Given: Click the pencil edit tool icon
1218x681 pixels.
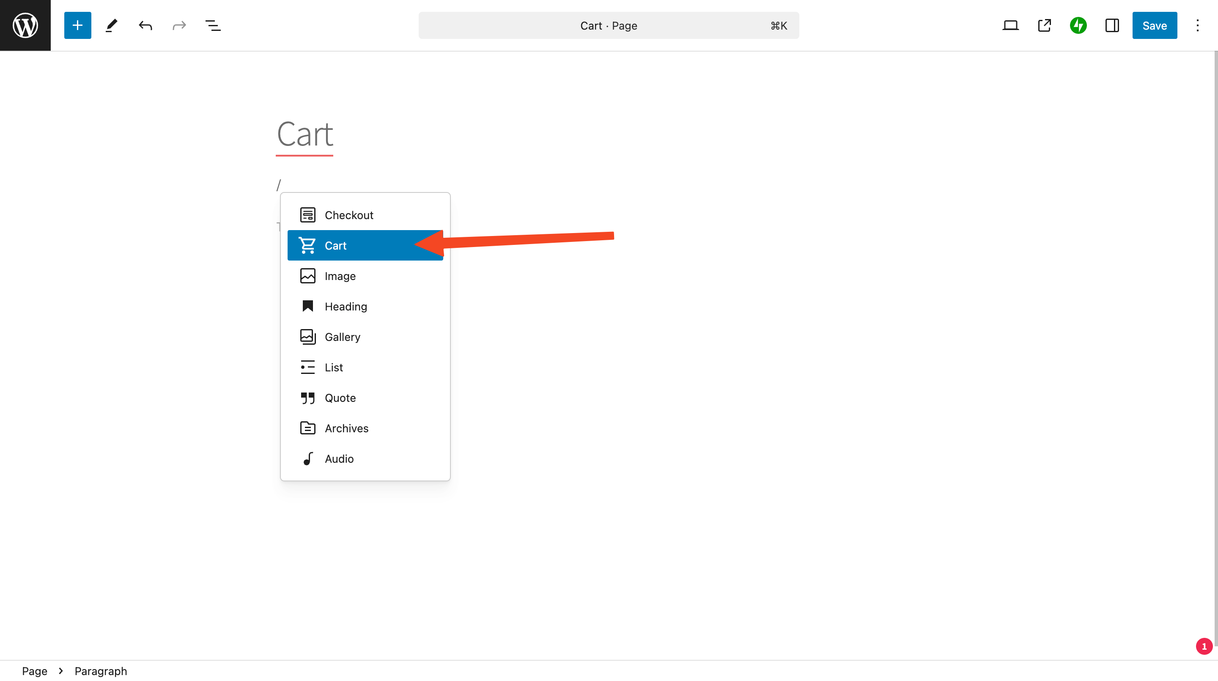Looking at the screenshot, I should [111, 25].
